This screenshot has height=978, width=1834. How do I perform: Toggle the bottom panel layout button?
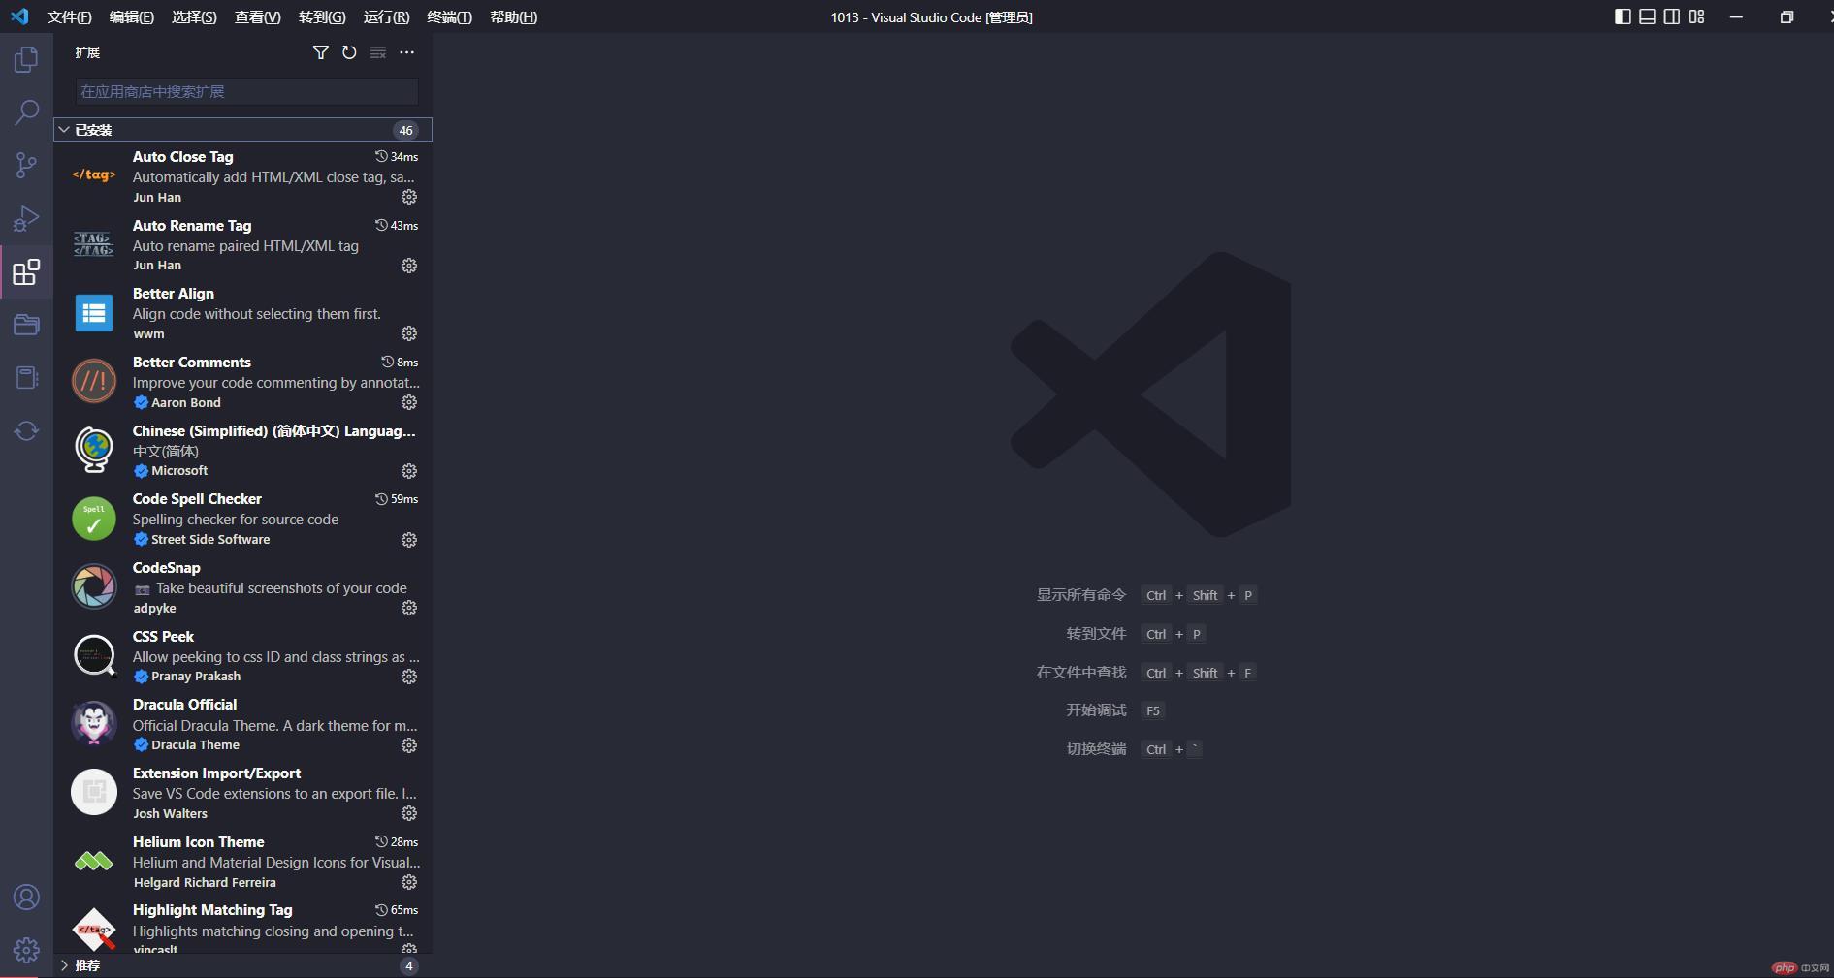[1647, 16]
